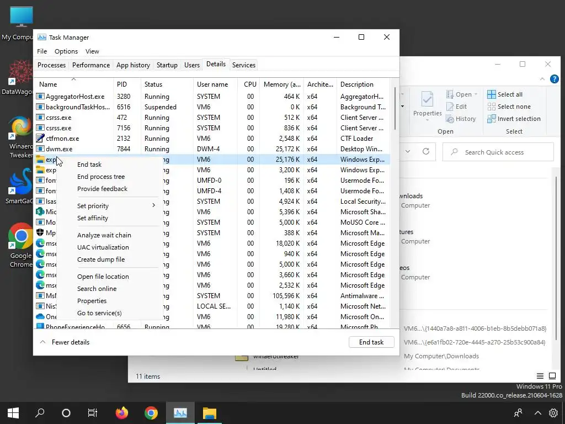Open Google Chrome from the taskbar
The width and height of the screenshot is (565, 424).
(151, 413)
